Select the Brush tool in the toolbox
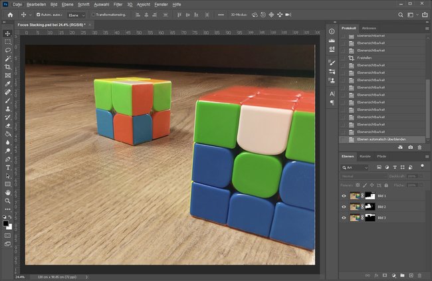 pos(8,100)
